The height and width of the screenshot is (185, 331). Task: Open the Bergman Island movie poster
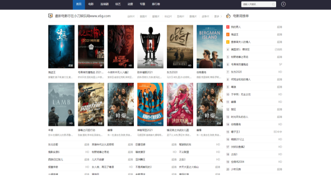[x=209, y=46]
